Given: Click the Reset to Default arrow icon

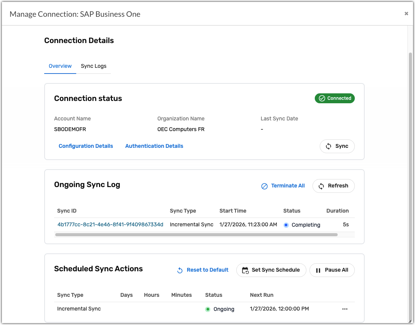Looking at the screenshot, I should coord(180,270).
